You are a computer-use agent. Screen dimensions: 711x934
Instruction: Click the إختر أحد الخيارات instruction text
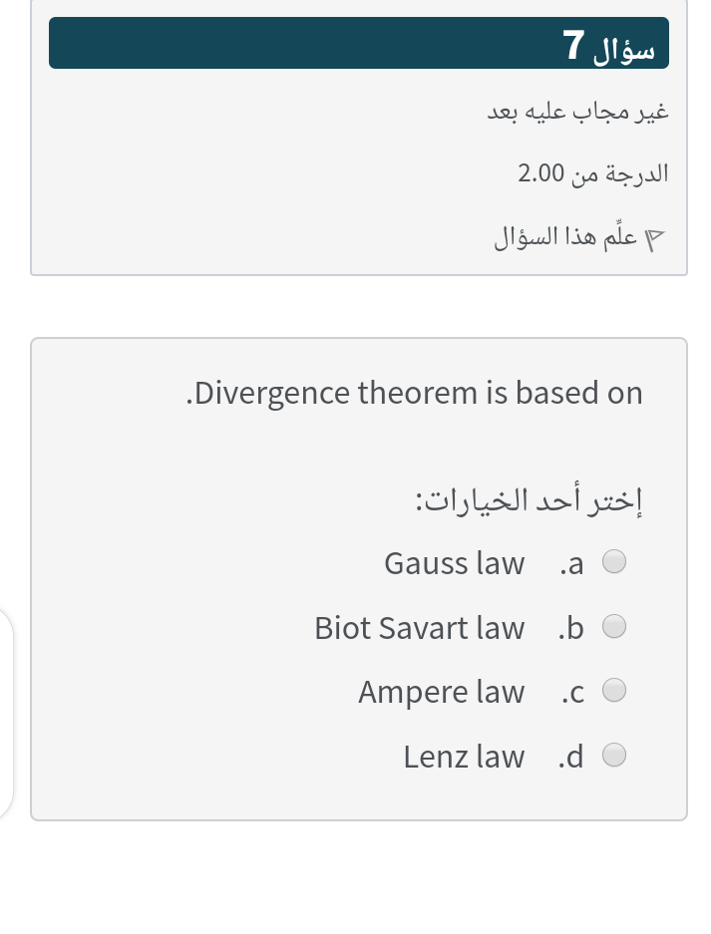[530, 498]
